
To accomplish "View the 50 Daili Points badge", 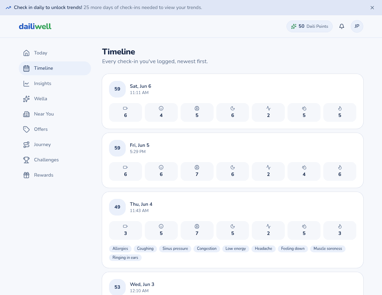I will 309,26.
